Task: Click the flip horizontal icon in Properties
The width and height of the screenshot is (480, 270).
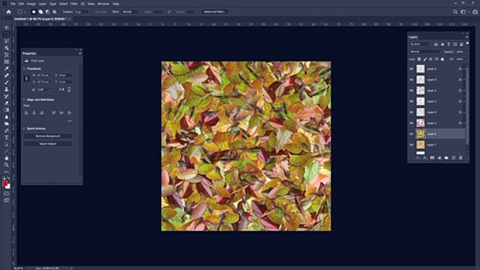Action: [x=62, y=89]
